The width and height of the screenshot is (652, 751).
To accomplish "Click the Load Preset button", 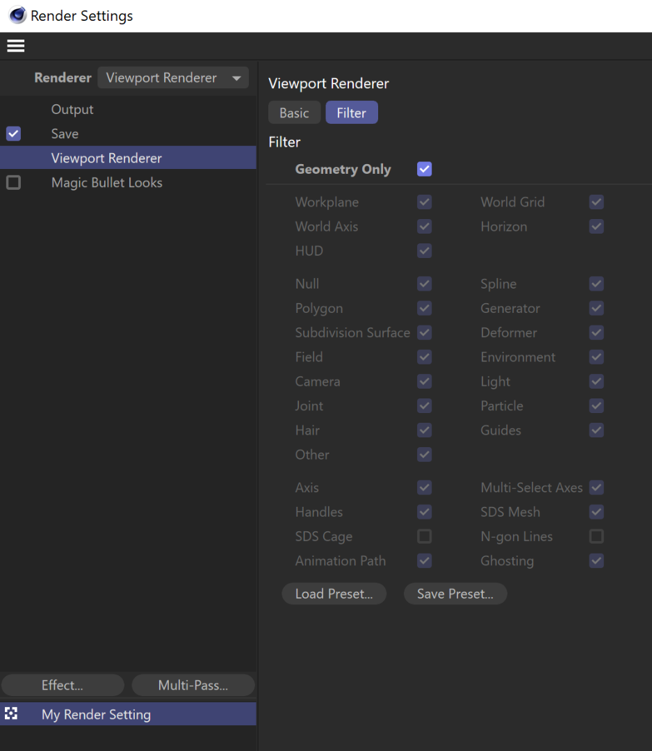I will click(334, 594).
